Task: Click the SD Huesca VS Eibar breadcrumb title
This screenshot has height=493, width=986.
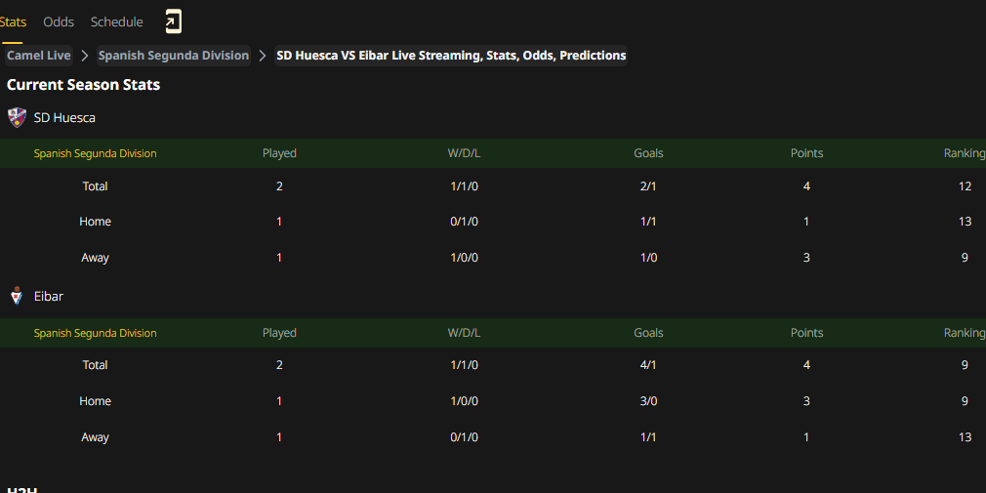Action: (451, 56)
